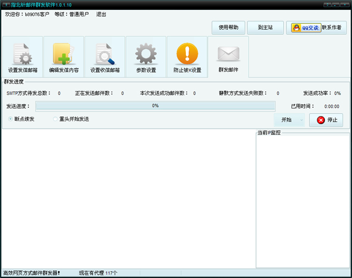Click the 使用帮助 button

(x=228, y=27)
